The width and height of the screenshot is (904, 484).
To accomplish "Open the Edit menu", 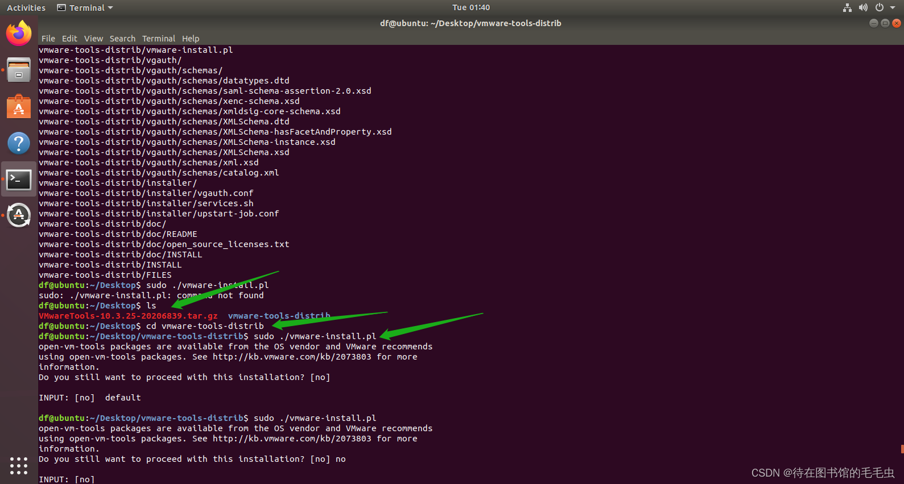I will 69,39.
